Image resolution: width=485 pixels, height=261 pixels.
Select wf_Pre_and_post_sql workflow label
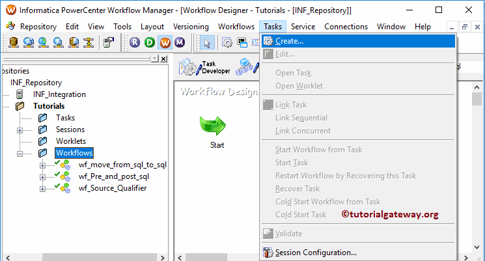point(114,176)
